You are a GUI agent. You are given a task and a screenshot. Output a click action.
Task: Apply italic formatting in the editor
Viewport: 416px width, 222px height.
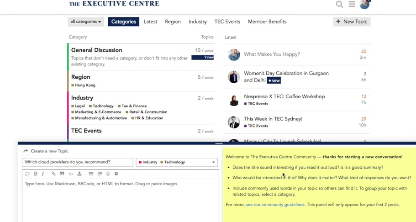point(43,174)
